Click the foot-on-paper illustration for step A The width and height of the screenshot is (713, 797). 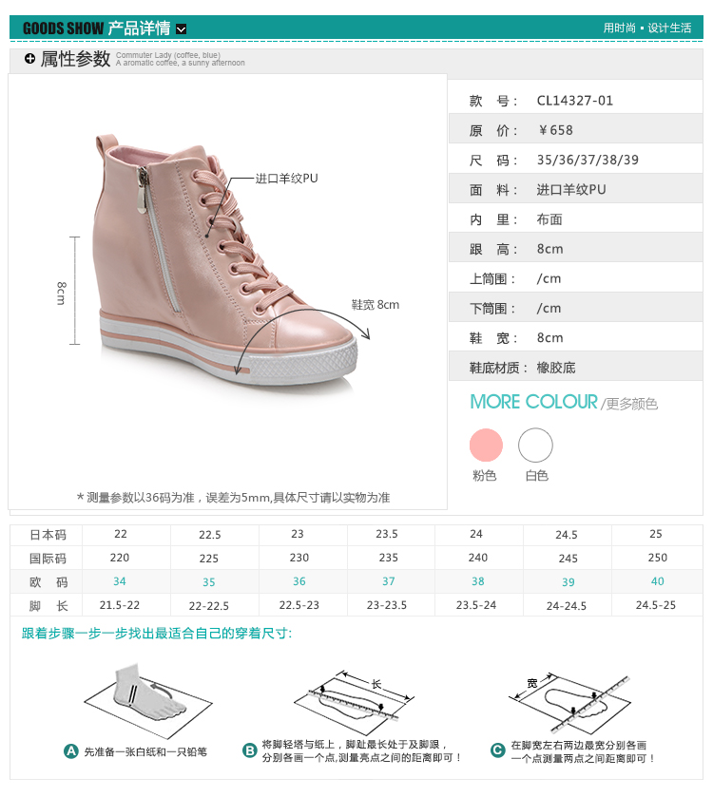pos(147,700)
